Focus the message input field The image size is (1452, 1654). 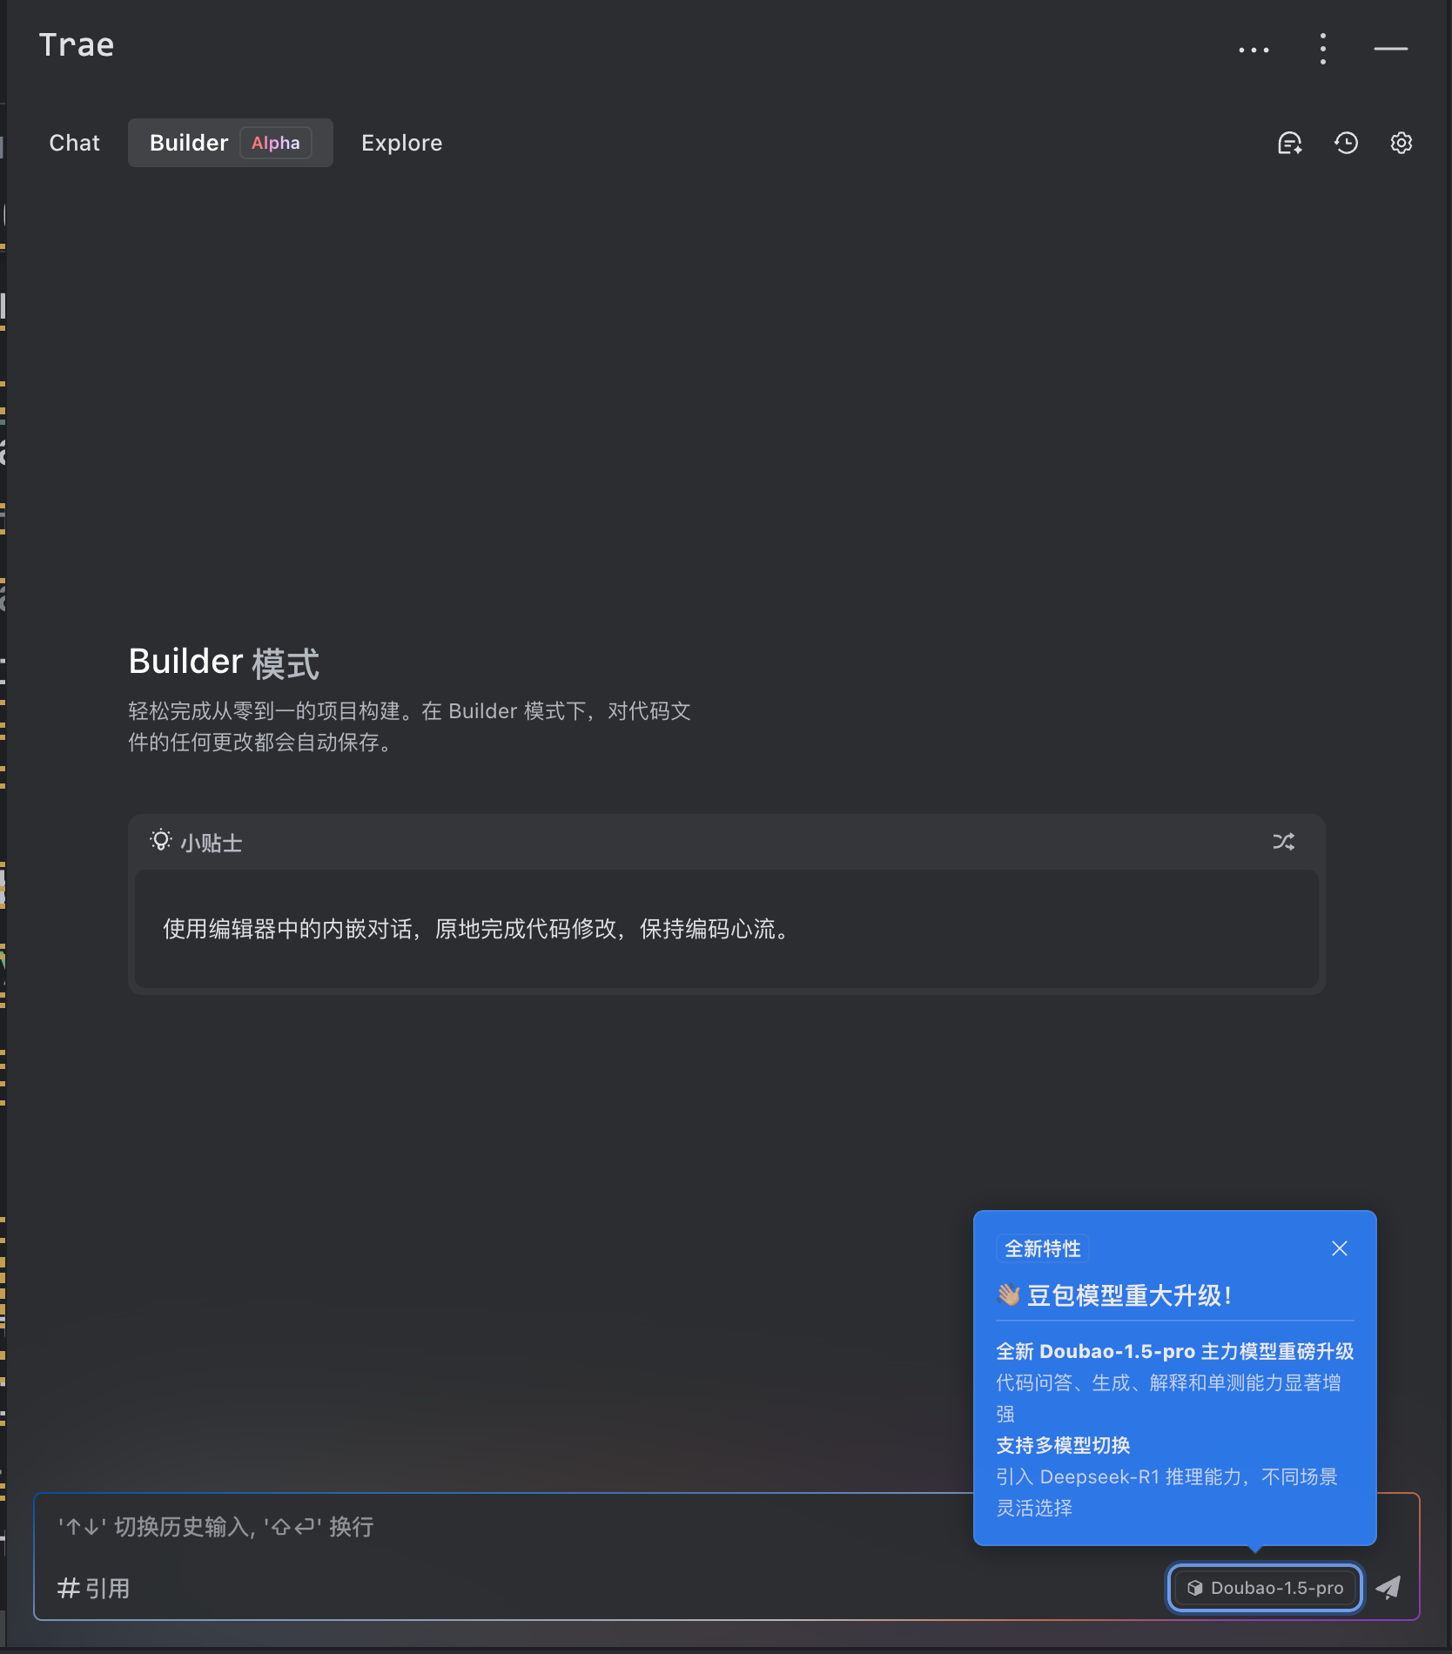505,1527
